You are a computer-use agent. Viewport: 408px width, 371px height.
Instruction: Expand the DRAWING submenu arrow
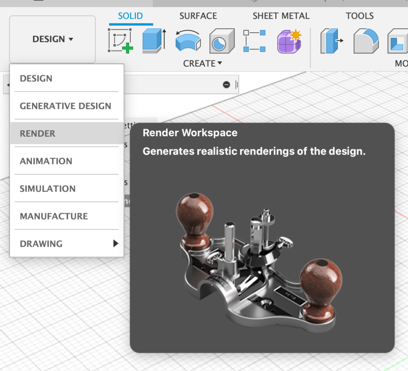(116, 243)
